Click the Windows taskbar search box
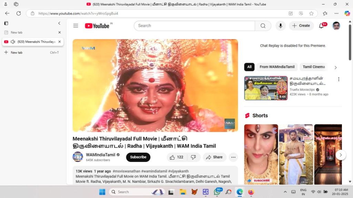 tap(137, 192)
